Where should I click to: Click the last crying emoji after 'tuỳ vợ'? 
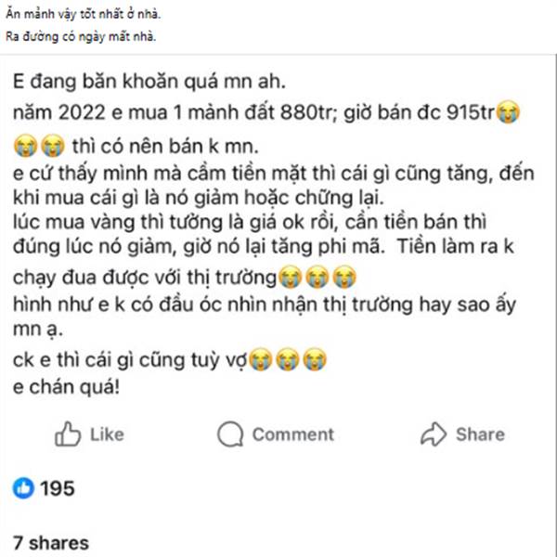[x=315, y=359]
